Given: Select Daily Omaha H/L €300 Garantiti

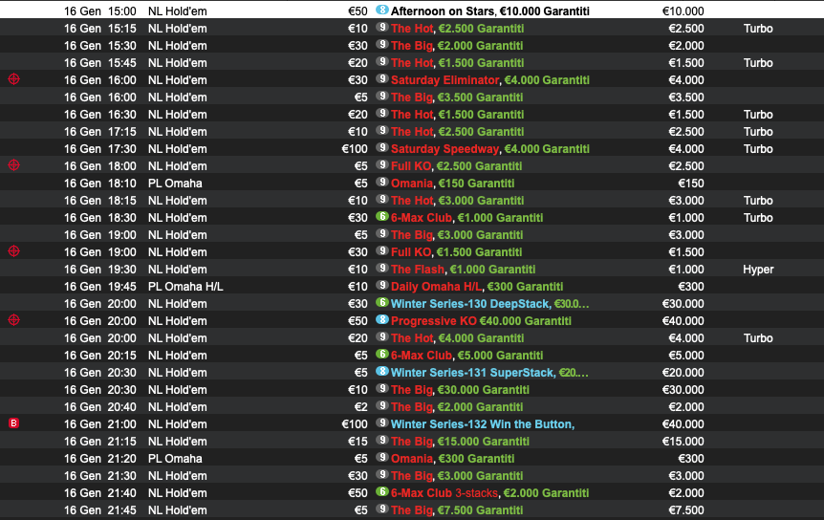Looking at the screenshot, I should pyautogui.click(x=477, y=286).
